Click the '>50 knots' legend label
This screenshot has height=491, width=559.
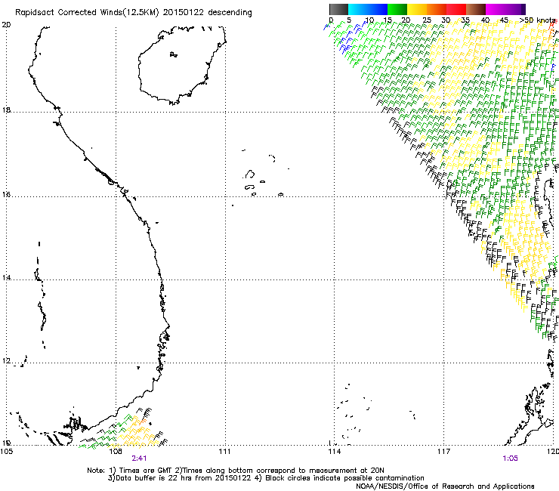point(539,20)
